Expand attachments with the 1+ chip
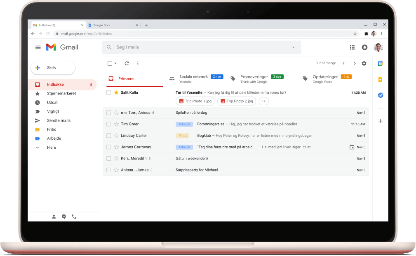The image size is (416, 256). tap(264, 101)
